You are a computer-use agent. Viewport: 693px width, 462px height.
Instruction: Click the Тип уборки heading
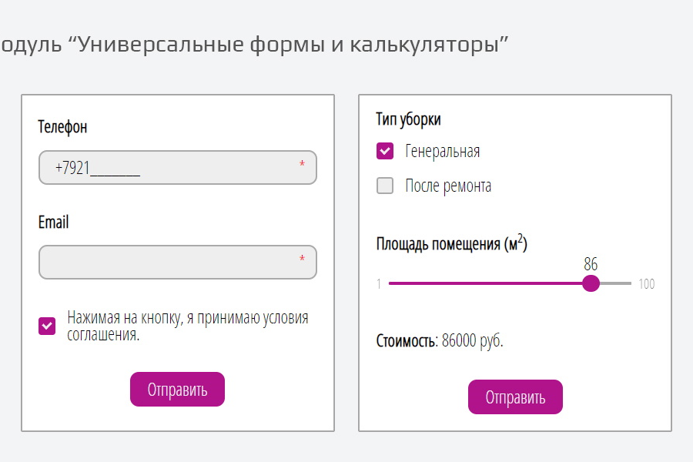coord(408,119)
